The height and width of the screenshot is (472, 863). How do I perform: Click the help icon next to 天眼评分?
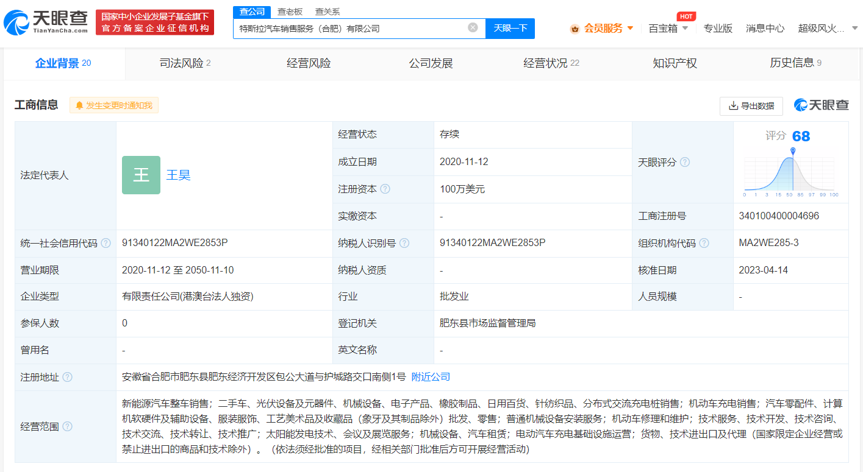click(x=685, y=162)
